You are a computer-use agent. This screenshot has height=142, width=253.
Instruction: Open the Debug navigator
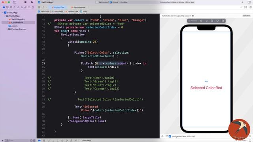(x=25, y=7)
